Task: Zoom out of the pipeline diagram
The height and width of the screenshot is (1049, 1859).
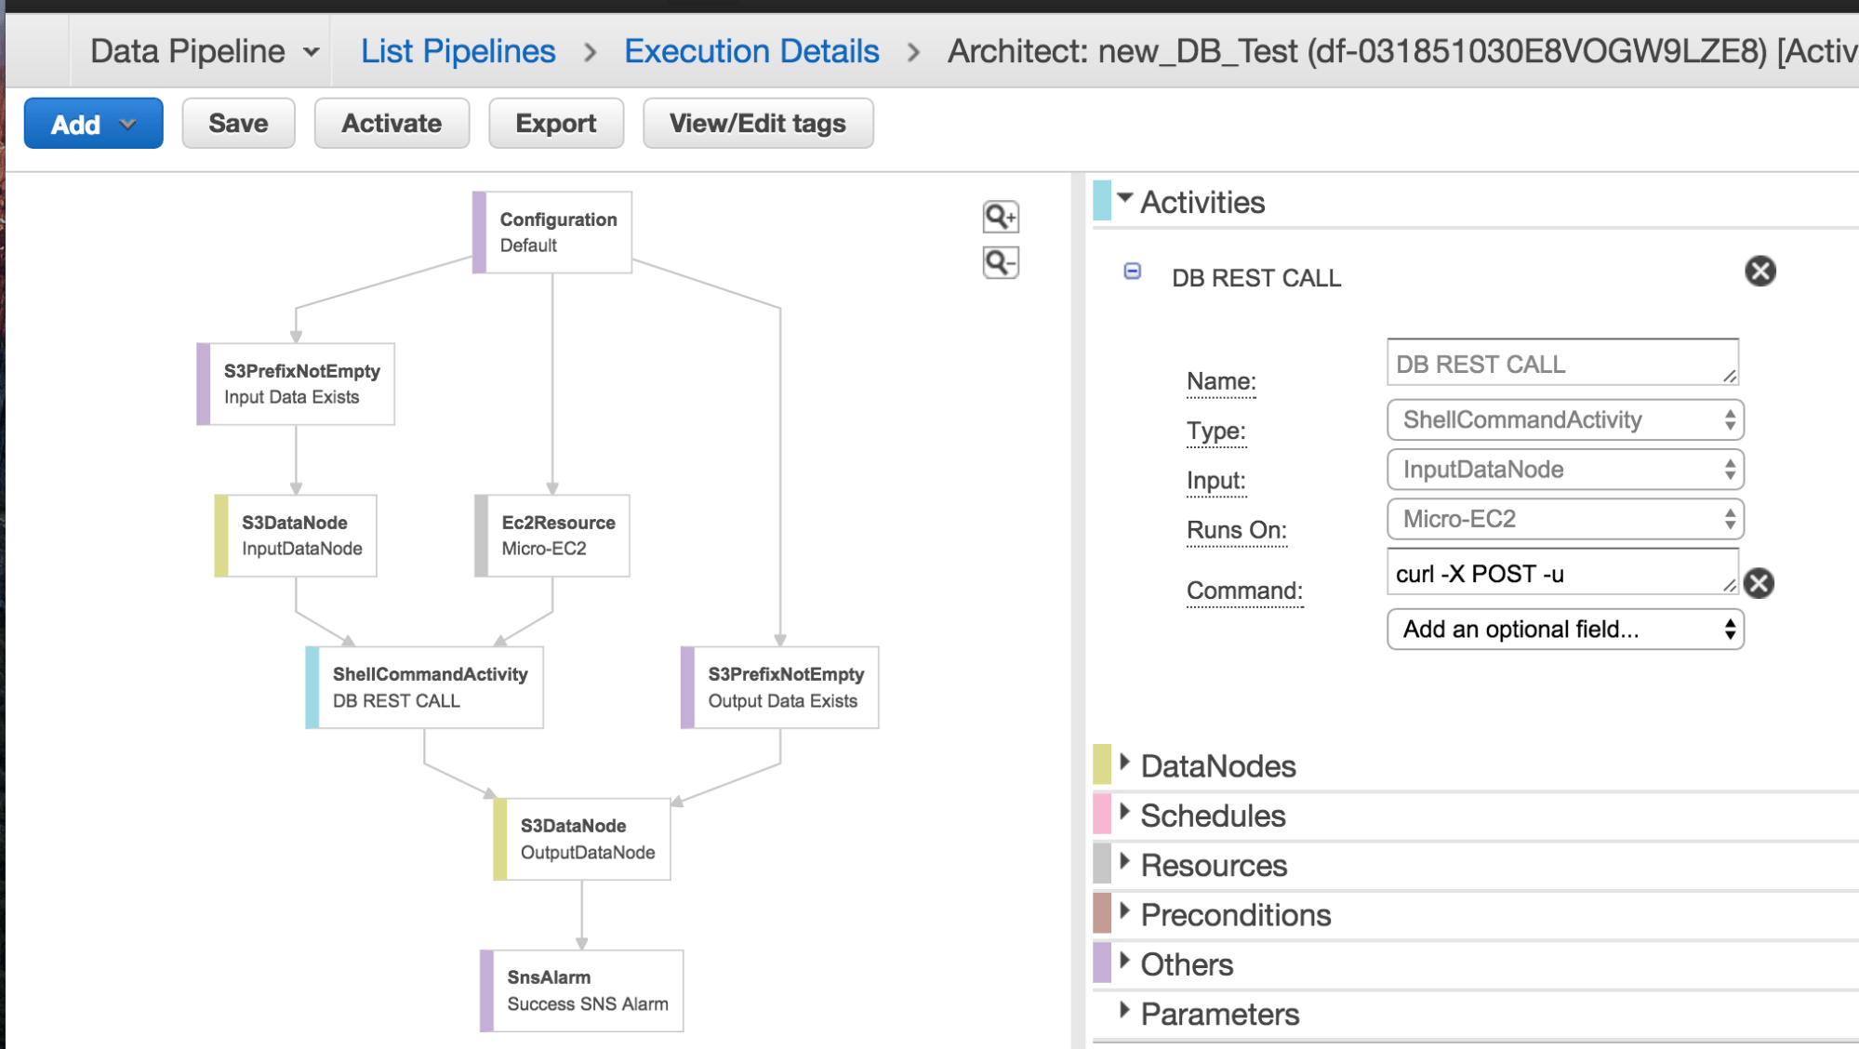Action: tap(1000, 263)
